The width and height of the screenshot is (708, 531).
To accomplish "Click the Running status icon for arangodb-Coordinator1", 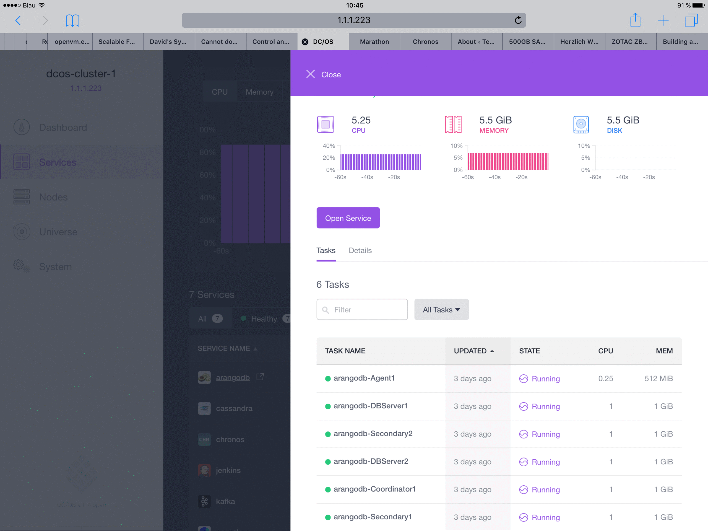I will 523,489.
